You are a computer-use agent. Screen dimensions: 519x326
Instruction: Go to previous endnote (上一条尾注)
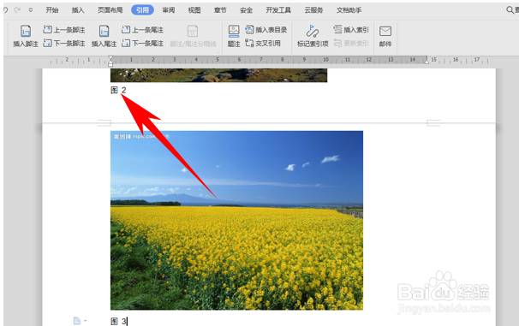[142, 30]
